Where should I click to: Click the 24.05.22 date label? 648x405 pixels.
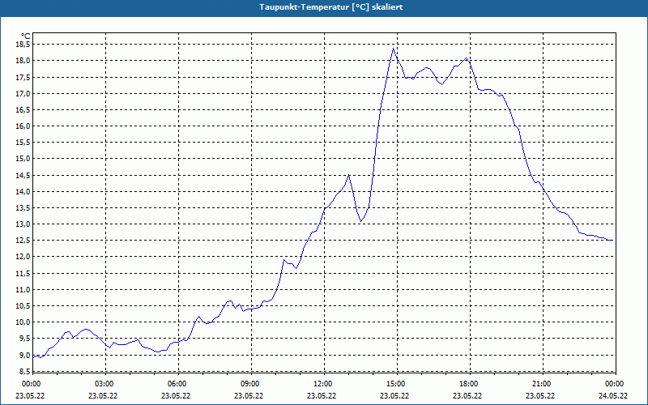[x=613, y=396]
